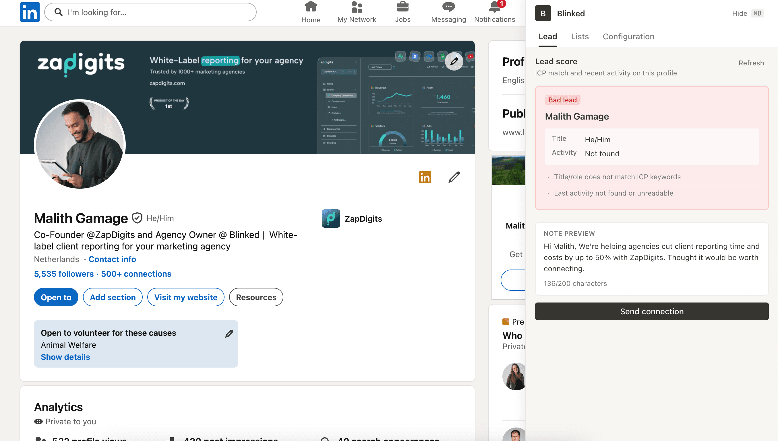The height and width of the screenshot is (441, 778).
Task: Click the verification shield badge
Action: [137, 218]
